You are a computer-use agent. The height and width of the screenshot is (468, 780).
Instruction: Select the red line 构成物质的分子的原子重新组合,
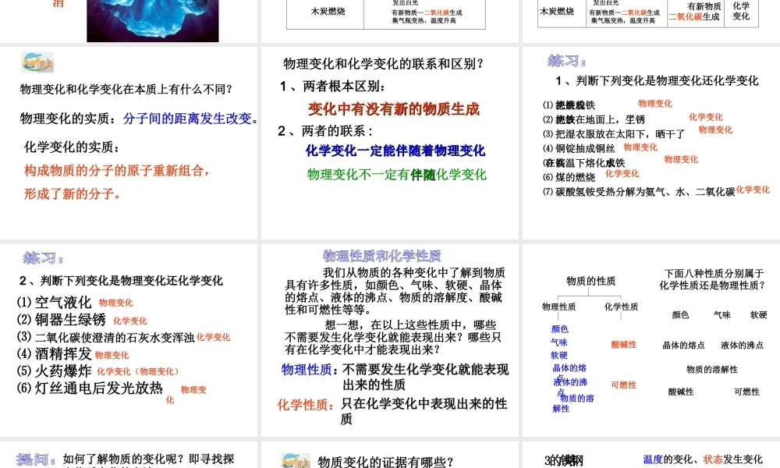click(117, 171)
